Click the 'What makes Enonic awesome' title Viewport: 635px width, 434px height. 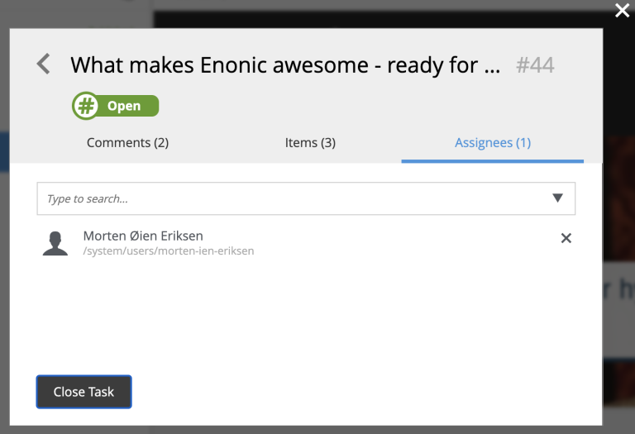pos(285,64)
